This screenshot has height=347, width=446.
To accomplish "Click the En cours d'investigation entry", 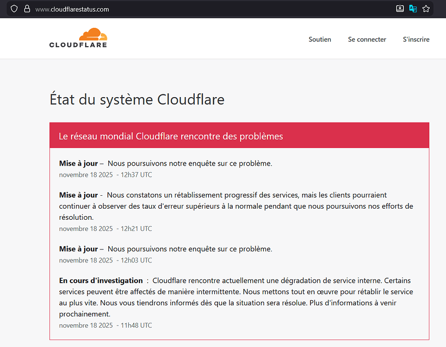I will (x=101, y=280).
